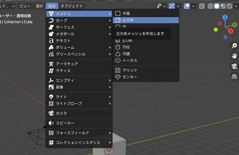Toggle X-ray mode icon
239x155 pixels.
pos(202,6)
